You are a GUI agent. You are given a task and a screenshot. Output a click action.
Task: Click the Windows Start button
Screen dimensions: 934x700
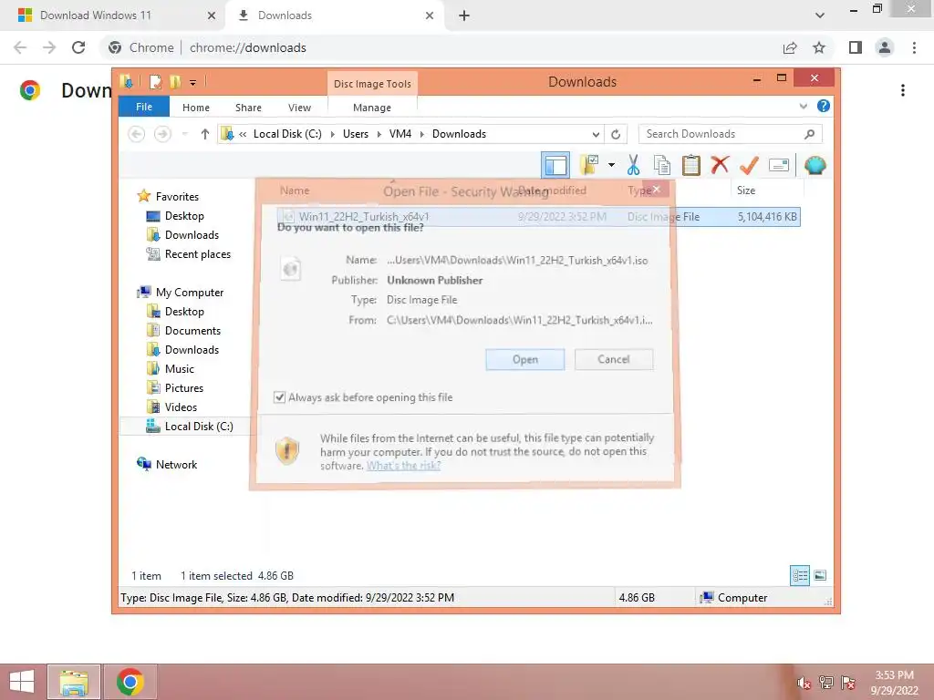[22, 682]
